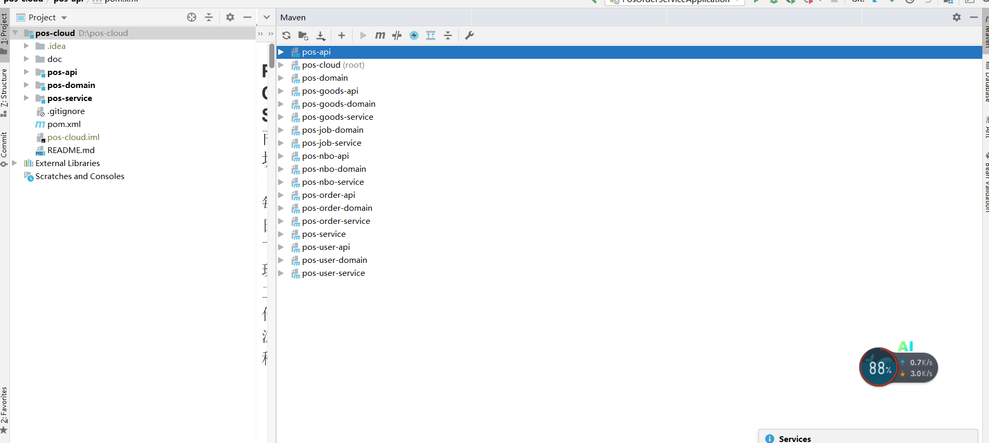Viewport: 989px width, 443px height.
Task: Select pos-user-domain Maven project
Action: (334, 260)
